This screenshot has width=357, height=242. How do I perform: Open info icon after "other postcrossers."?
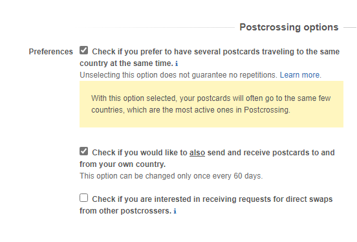click(175, 211)
